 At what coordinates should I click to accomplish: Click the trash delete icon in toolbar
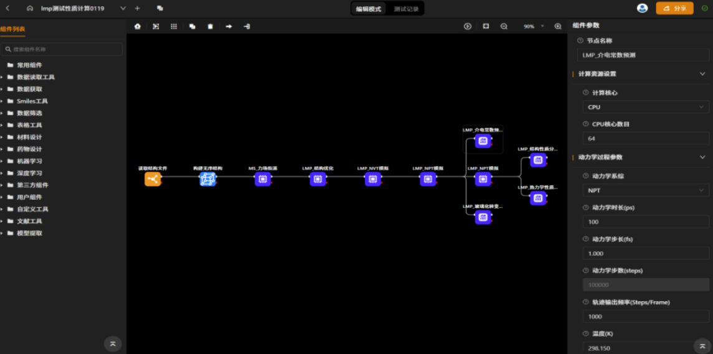(210, 26)
